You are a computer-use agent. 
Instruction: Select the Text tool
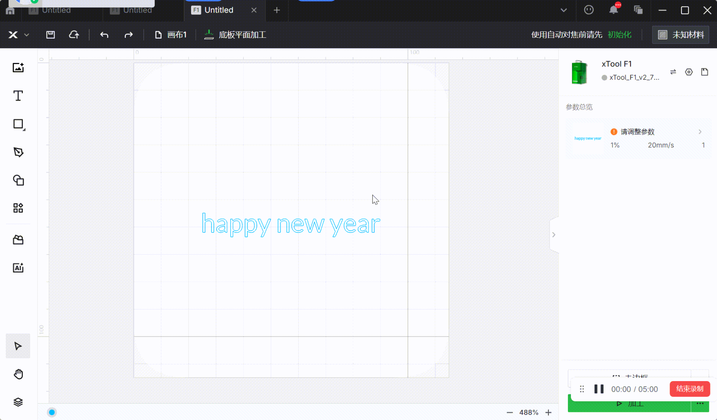(x=18, y=96)
